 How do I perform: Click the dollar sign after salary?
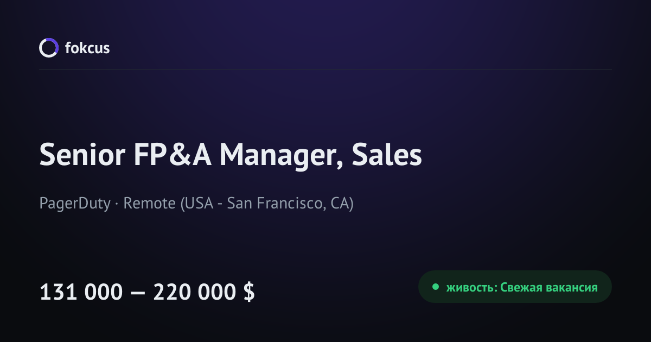249,293
